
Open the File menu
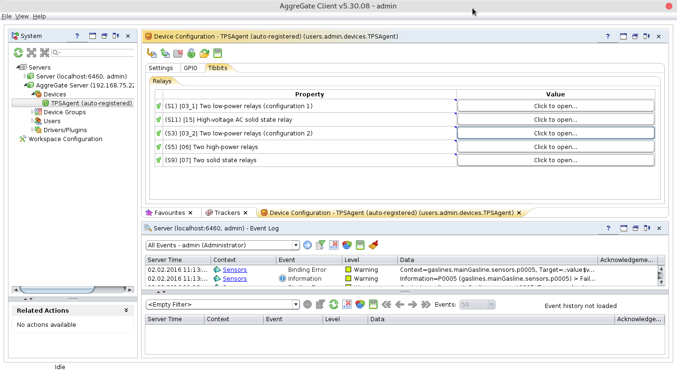coord(7,16)
